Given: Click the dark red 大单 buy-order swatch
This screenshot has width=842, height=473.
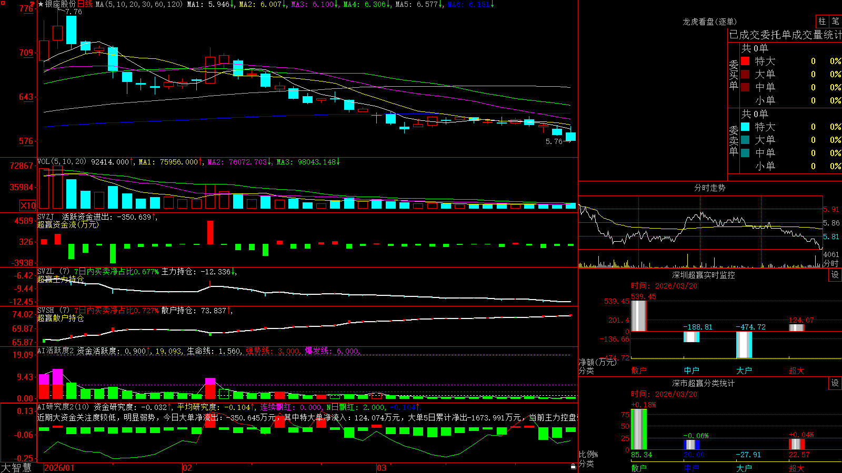Looking at the screenshot, I should (x=745, y=74).
